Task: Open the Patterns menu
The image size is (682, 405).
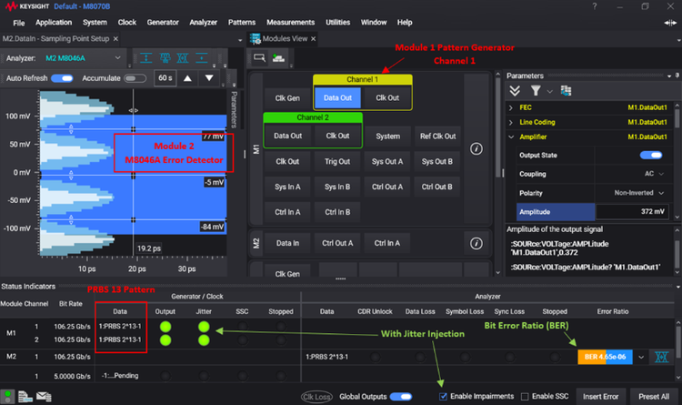Action: (242, 22)
